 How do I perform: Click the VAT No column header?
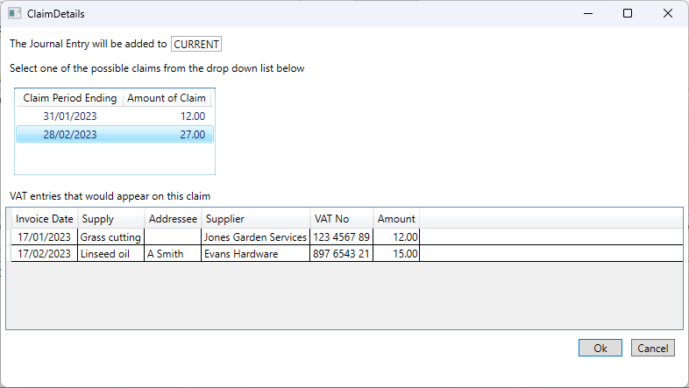pos(342,219)
